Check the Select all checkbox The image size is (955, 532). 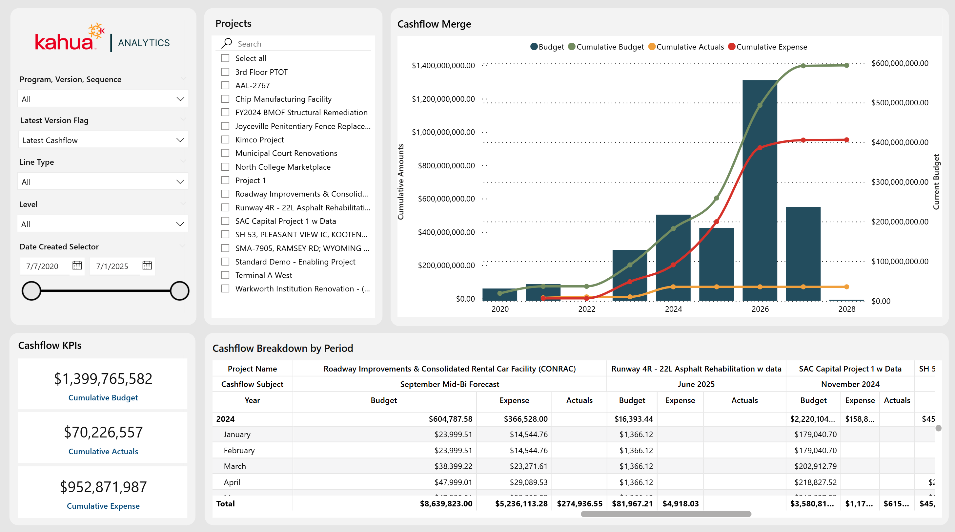[225, 58]
